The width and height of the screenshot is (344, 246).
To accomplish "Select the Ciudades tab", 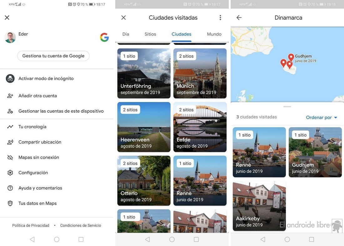I will coord(181,34).
